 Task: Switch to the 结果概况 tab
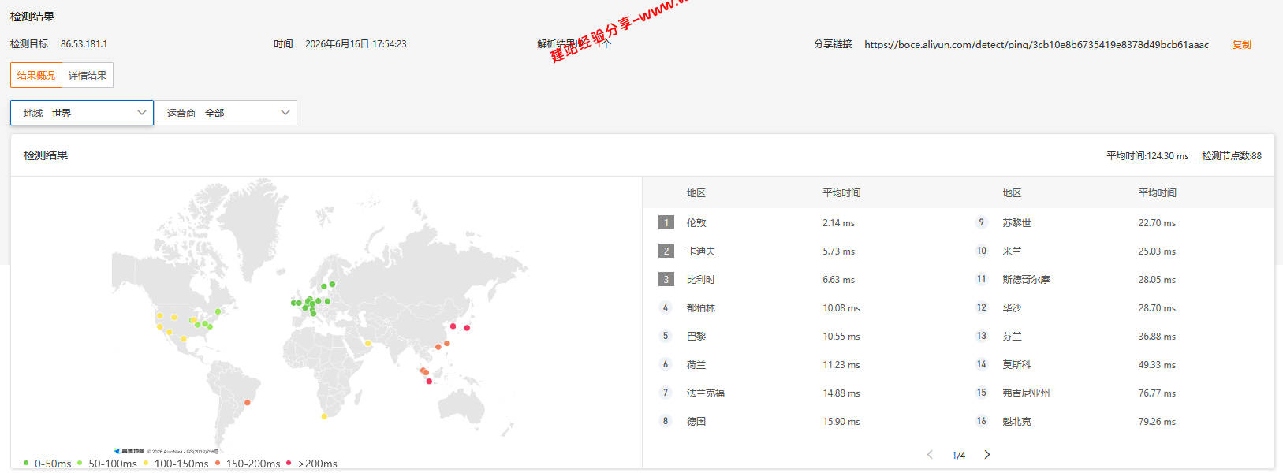pos(36,75)
